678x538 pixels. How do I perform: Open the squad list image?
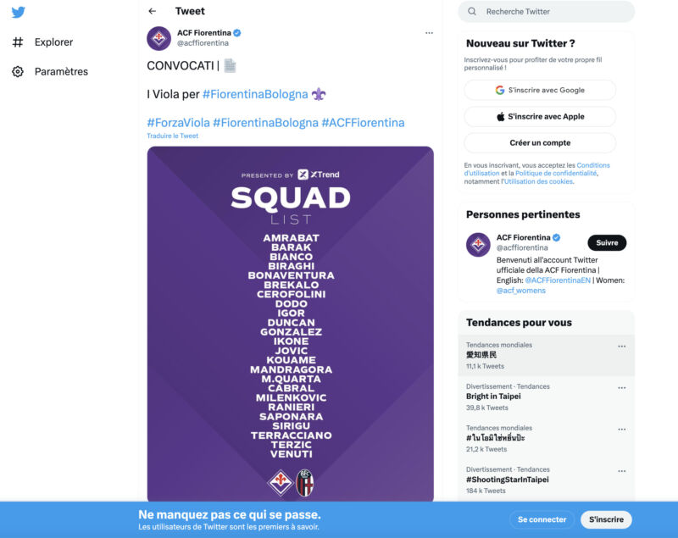pyautogui.click(x=290, y=324)
